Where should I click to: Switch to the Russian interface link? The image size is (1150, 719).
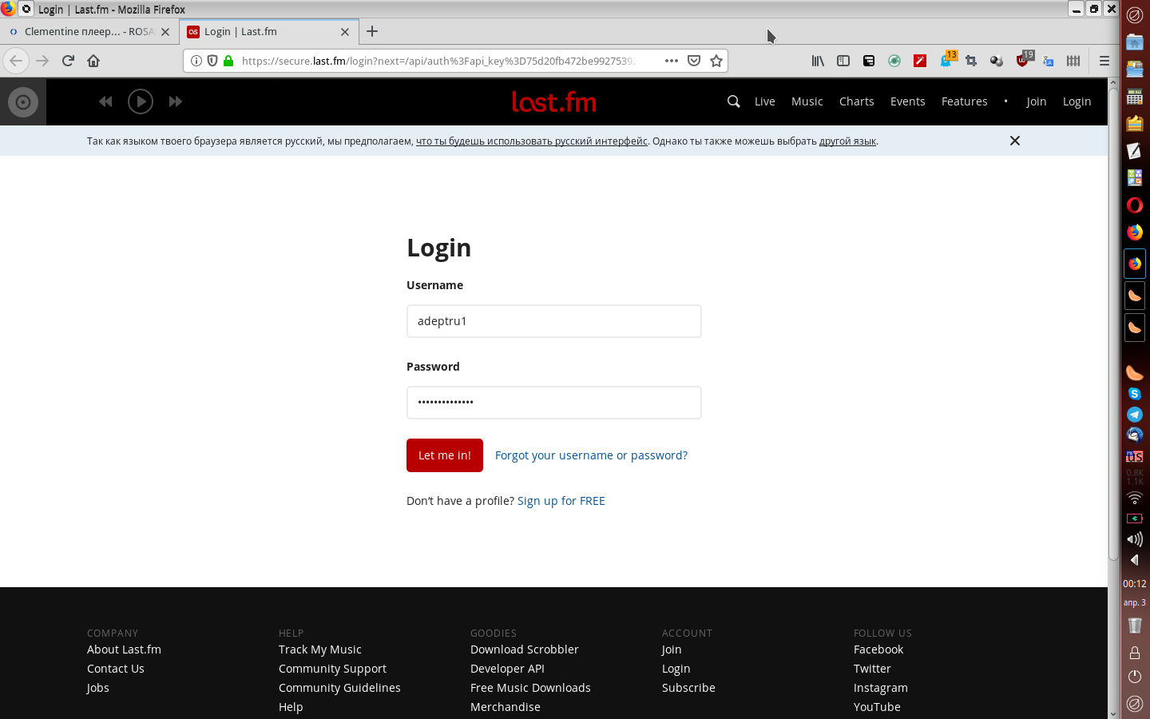pyautogui.click(x=532, y=141)
